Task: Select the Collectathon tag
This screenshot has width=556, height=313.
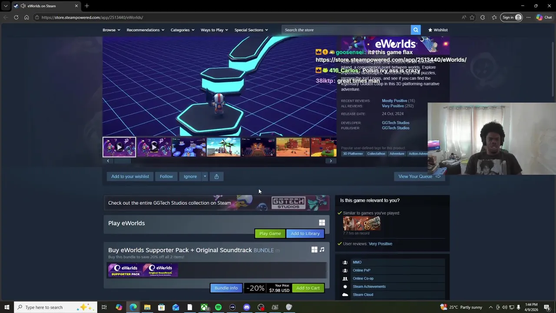Action: coord(376,153)
